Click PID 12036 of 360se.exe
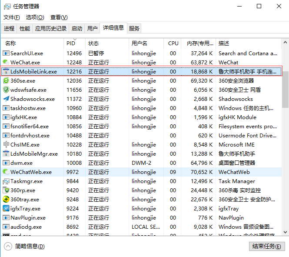 [74, 81]
